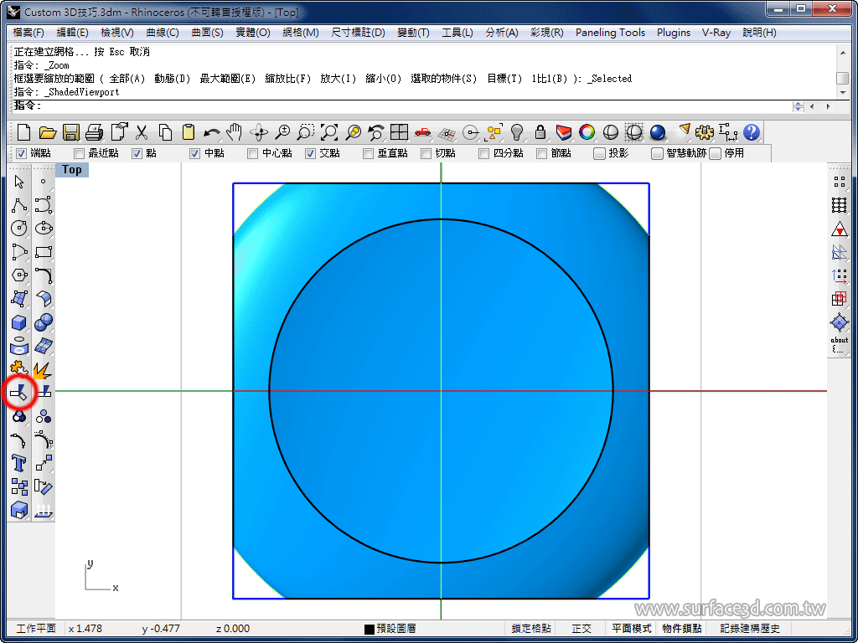Click the Undo arrow icon
The image size is (858, 643).
click(211, 132)
